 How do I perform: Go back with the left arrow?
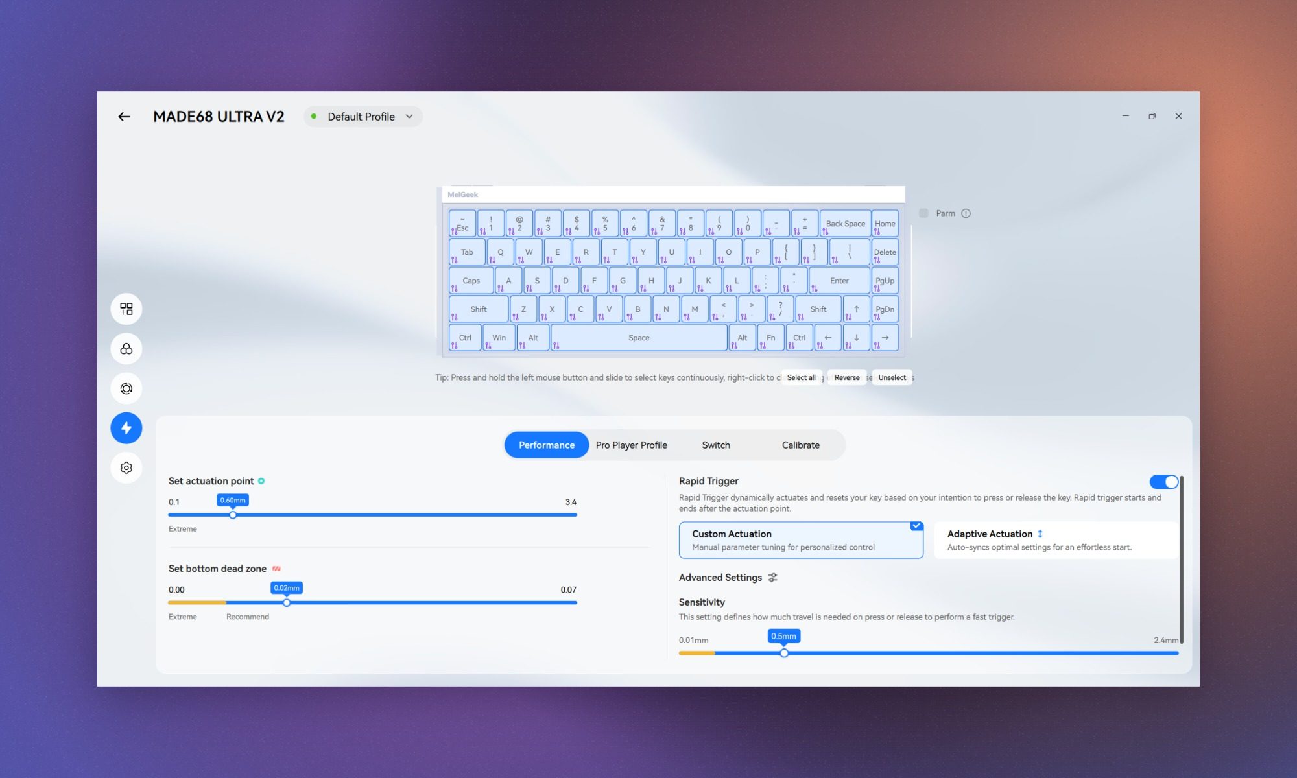coord(124,117)
